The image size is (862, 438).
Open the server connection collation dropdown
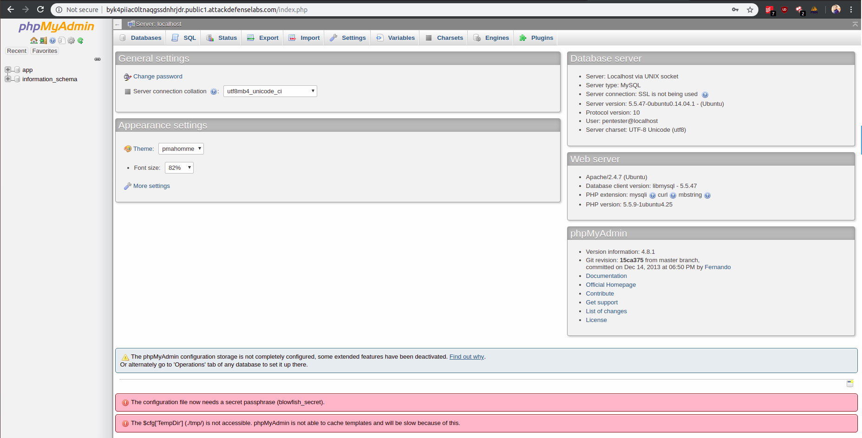tap(270, 91)
